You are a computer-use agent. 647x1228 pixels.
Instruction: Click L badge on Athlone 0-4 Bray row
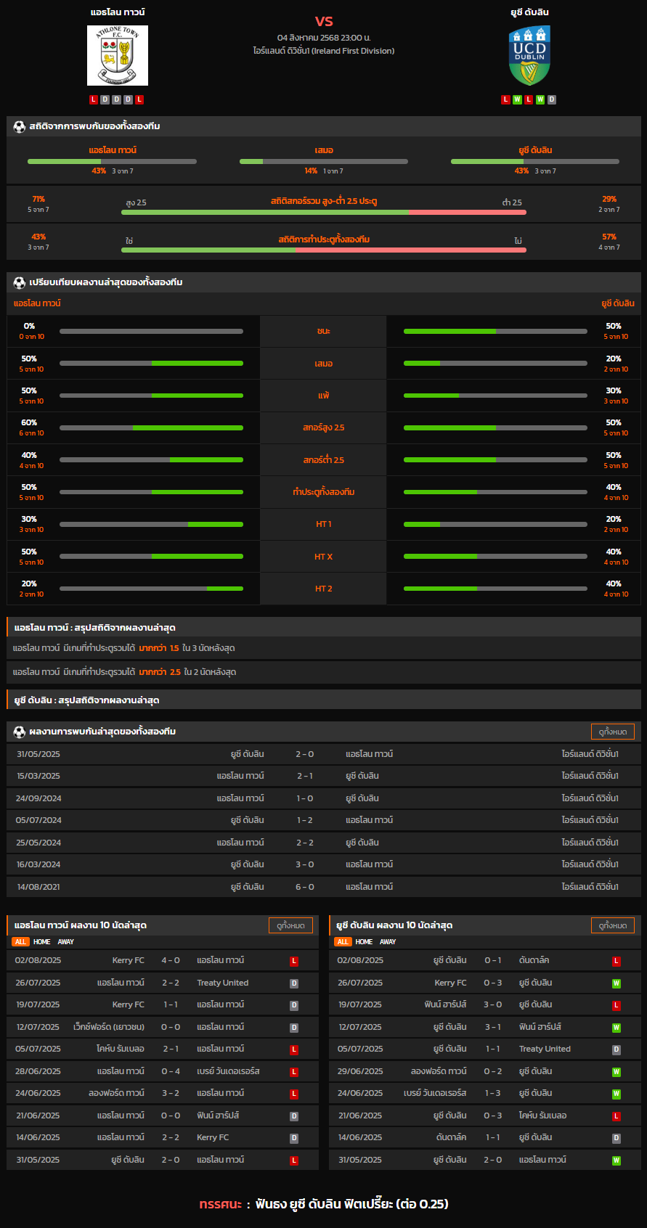coord(294,1072)
